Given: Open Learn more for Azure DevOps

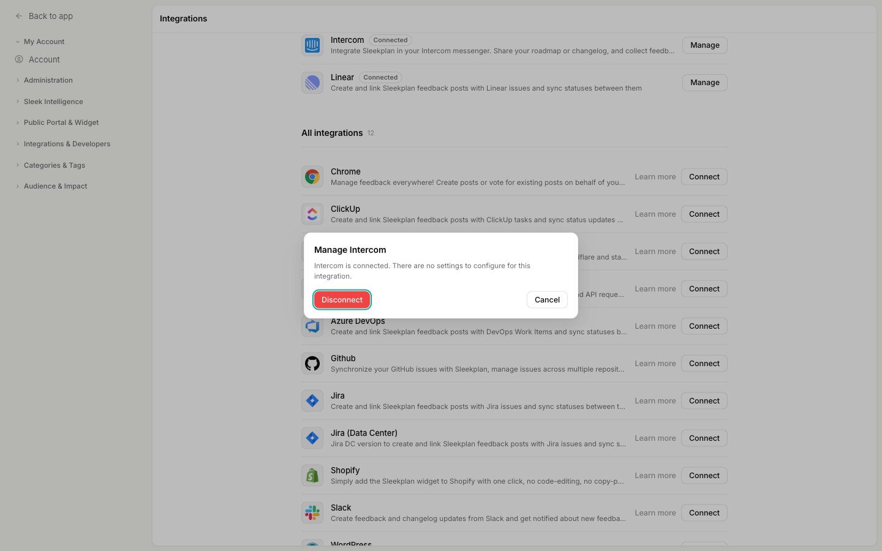Looking at the screenshot, I should [655, 326].
